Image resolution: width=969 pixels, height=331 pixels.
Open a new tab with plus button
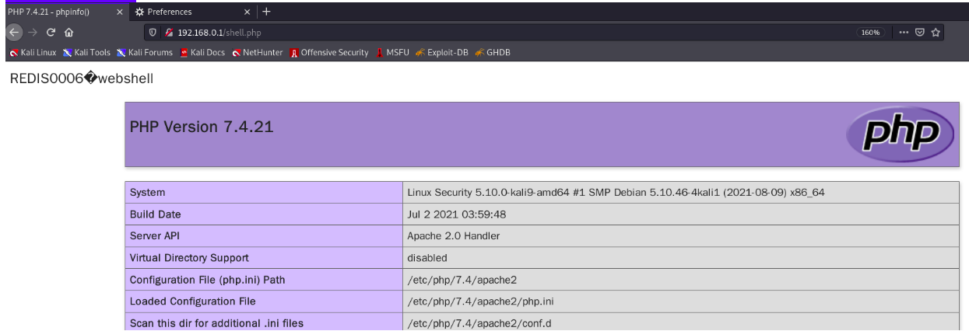[267, 12]
